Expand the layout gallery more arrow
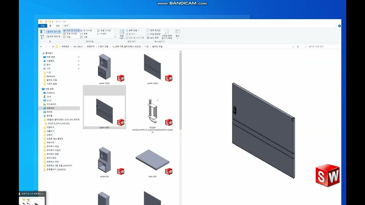Viewport: 365px width, 205px height. (x=115, y=37)
